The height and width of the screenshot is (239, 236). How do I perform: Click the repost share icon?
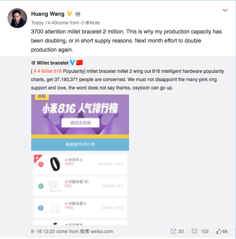pos(173,231)
